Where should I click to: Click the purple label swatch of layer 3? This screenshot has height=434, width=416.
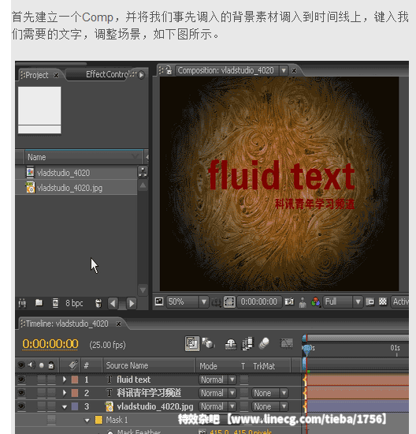[x=75, y=406]
